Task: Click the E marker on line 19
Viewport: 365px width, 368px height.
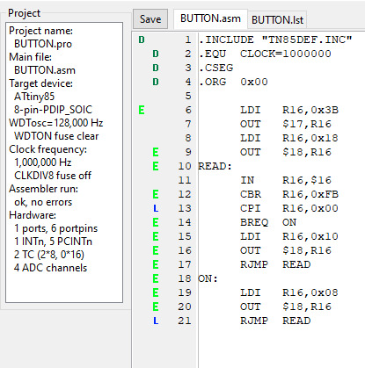Action: tap(156, 292)
